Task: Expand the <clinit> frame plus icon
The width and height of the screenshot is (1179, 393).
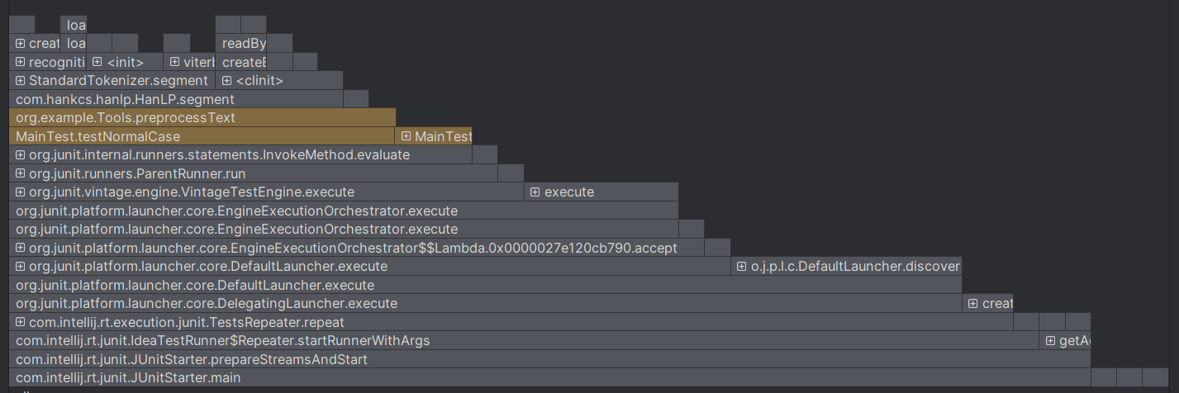Action: pyautogui.click(x=227, y=81)
